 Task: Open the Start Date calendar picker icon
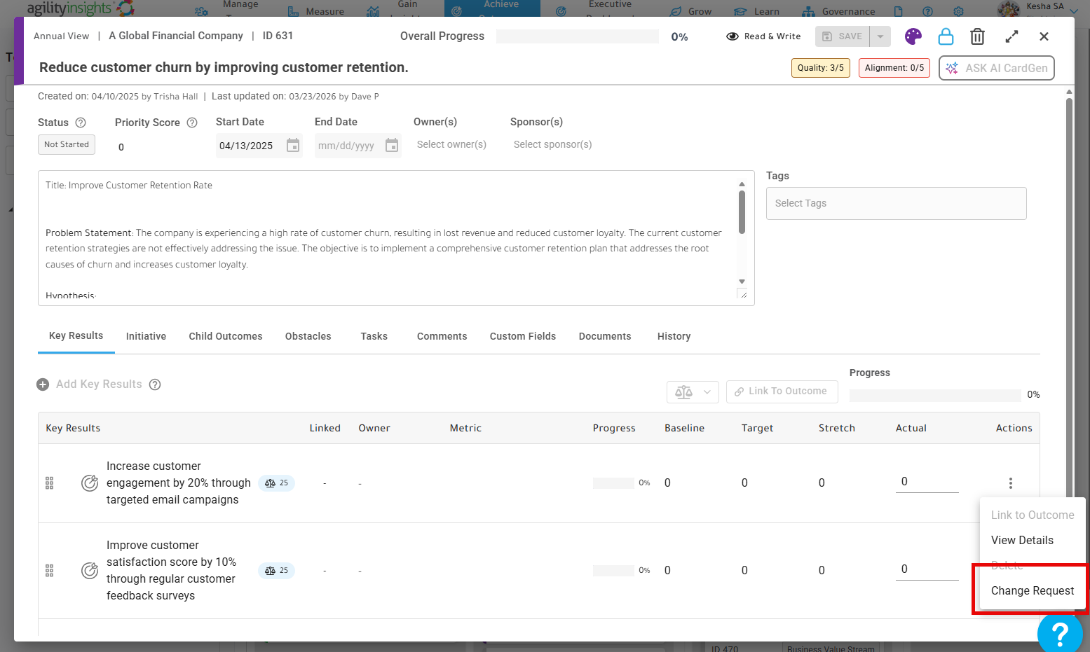click(x=293, y=146)
